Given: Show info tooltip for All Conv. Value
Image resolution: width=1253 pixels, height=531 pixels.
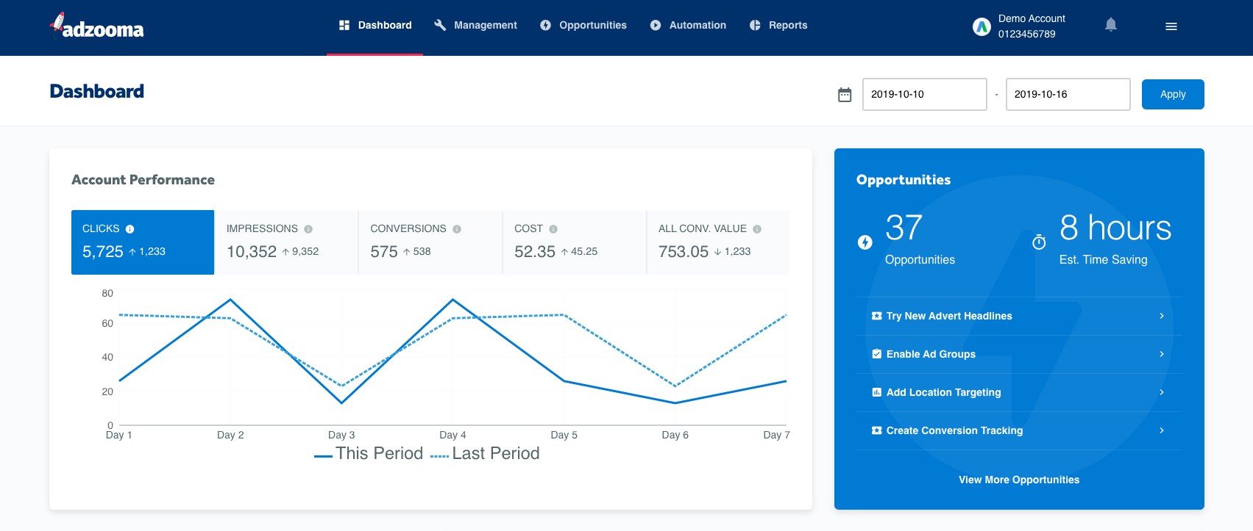Looking at the screenshot, I should tap(757, 229).
